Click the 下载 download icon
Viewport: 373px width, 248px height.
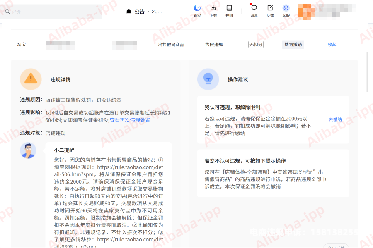pyautogui.click(x=213, y=8)
